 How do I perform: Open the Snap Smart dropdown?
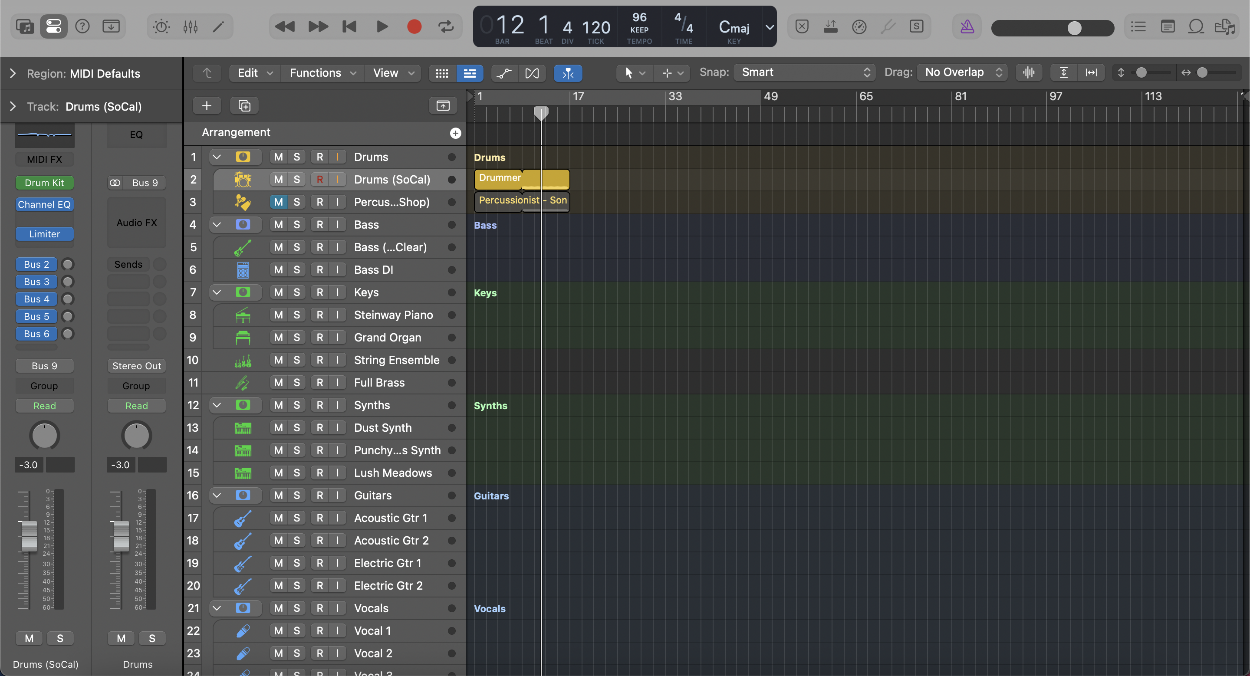(805, 73)
